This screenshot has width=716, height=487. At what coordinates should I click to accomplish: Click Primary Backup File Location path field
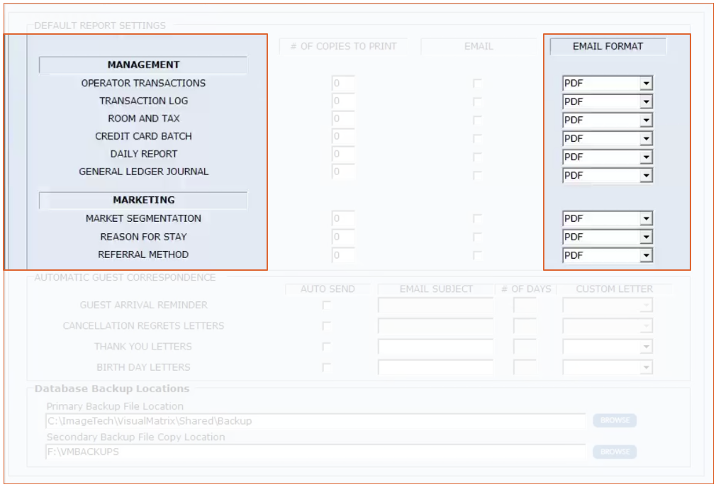pyautogui.click(x=315, y=421)
